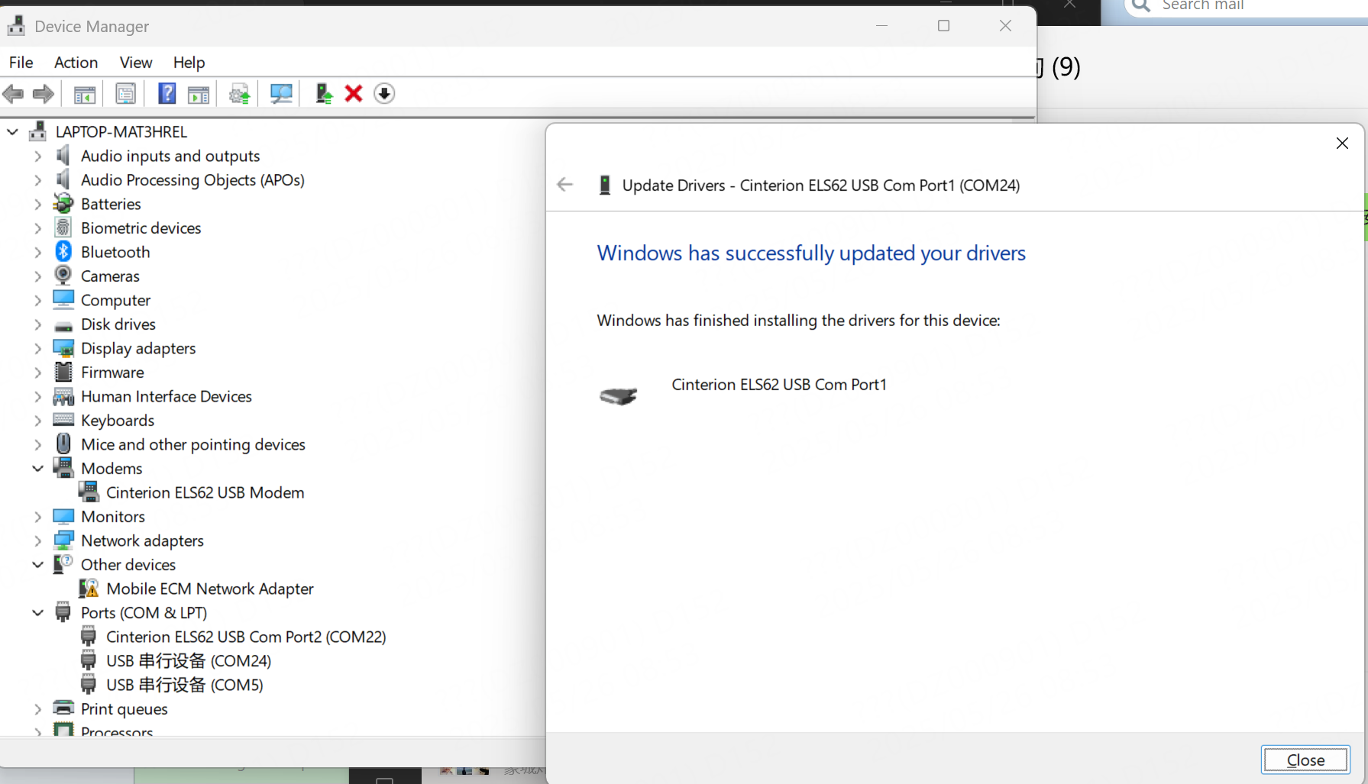Click the warning icon beside Mobile ECM Network Adapter
1368x784 pixels.
(x=89, y=589)
